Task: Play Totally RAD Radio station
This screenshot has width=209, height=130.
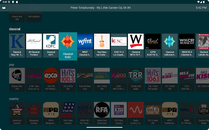Action: click(136, 80)
